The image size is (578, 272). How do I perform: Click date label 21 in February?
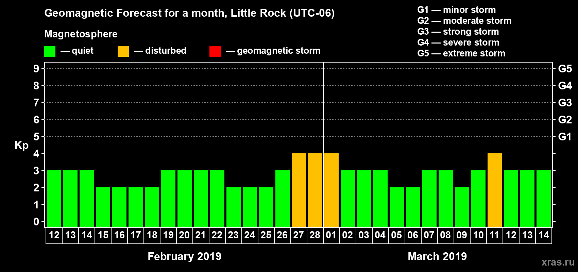pos(201,235)
